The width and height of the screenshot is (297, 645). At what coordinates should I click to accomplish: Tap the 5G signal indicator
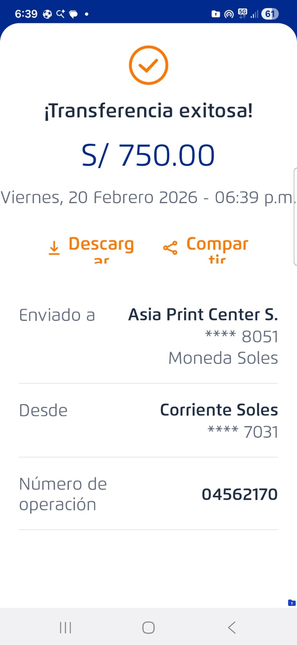(x=243, y=14)
